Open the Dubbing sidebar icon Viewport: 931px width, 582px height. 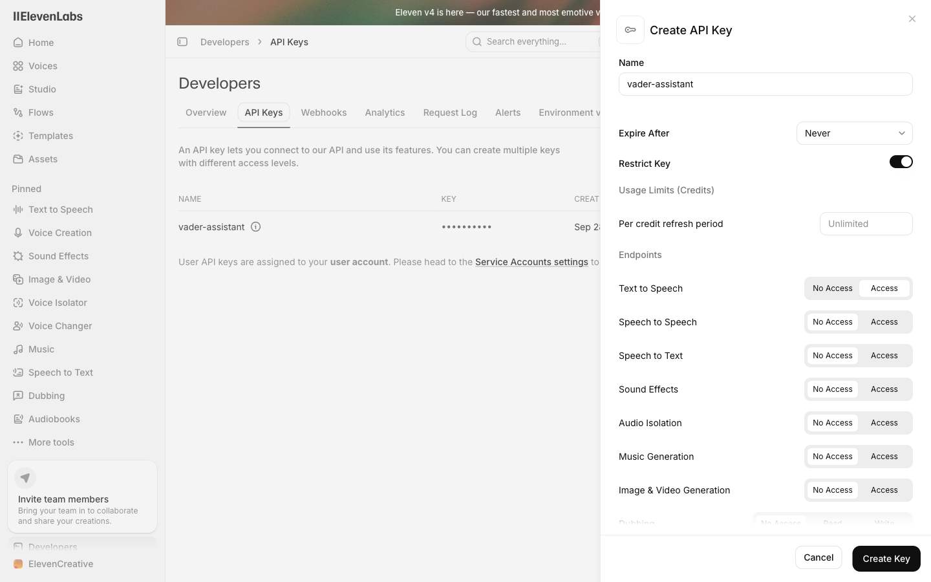(x=18, y=396)
